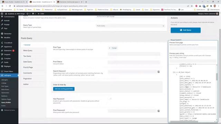Click Add new sorting parameter button
Screen dimensions: 221x124
(x=64, y=89)
